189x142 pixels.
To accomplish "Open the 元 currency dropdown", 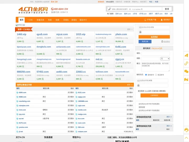I will [x=165, y=59].
